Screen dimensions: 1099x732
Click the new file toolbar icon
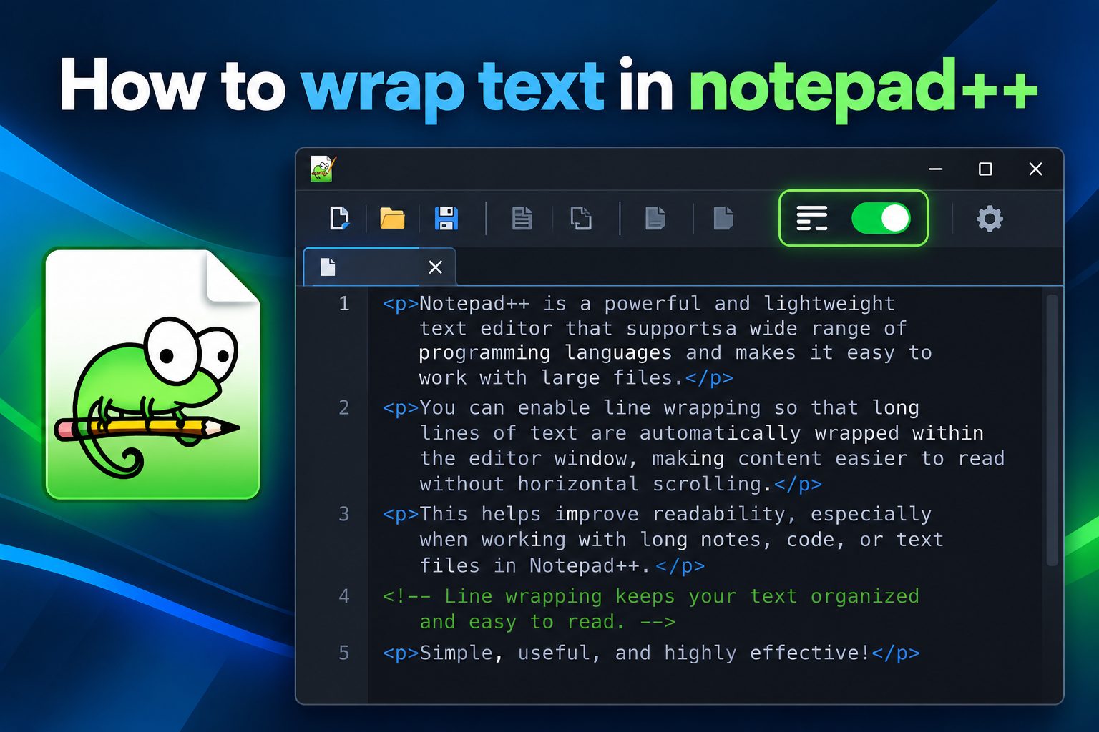(x=339, y=218)
